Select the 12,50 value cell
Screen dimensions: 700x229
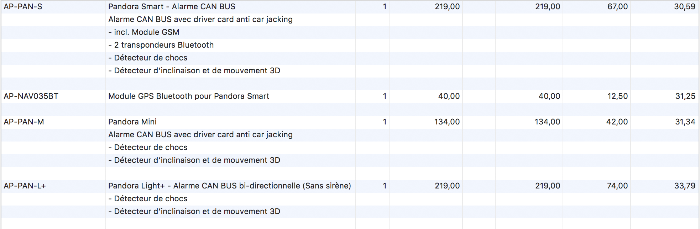[617, 96]
